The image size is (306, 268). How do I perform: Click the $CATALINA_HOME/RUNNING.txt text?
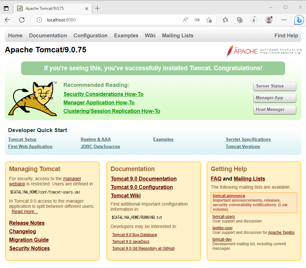pos(137,218)
